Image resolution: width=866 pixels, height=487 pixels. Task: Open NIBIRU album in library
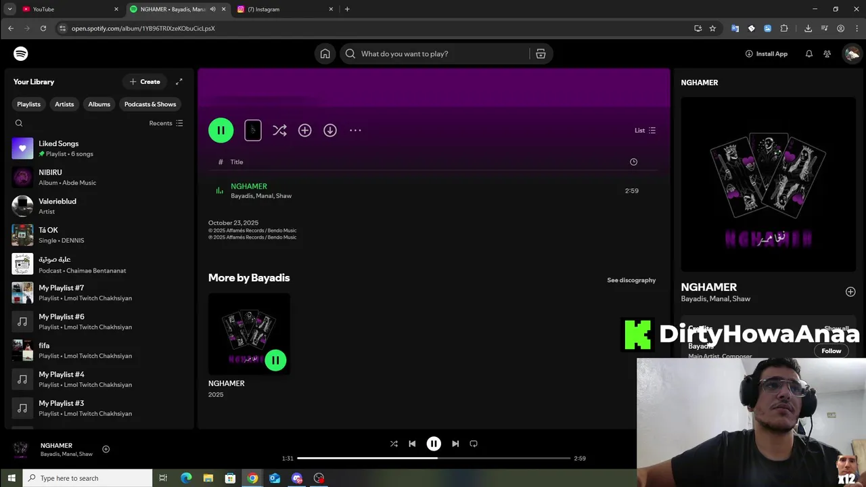click(x=98, y=177)
